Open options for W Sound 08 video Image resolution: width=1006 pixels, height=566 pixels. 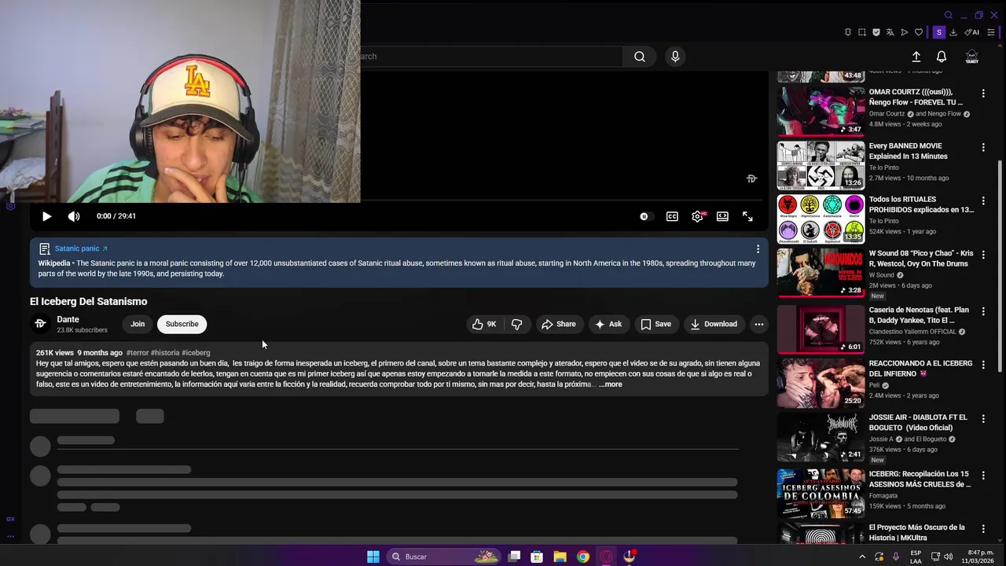983,255
